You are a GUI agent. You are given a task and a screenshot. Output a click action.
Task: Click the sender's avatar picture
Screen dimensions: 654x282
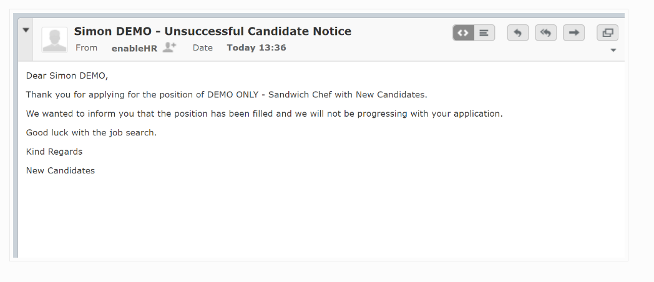(x=54, y=40)
